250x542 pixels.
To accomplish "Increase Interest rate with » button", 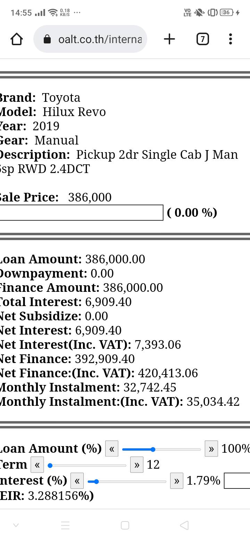I will [176, 481].
